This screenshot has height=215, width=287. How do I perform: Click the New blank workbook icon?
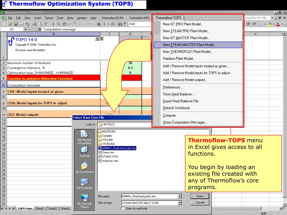pyautogui.click(x=4, y=24)
